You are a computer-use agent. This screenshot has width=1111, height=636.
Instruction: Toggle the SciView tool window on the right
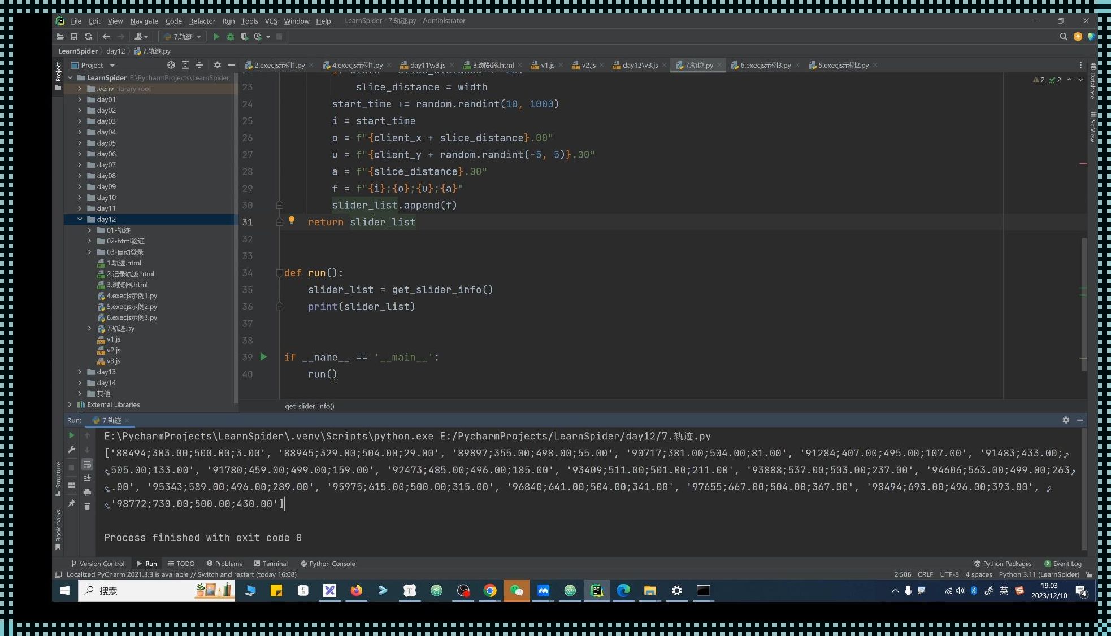click(x=1093, y=127)
